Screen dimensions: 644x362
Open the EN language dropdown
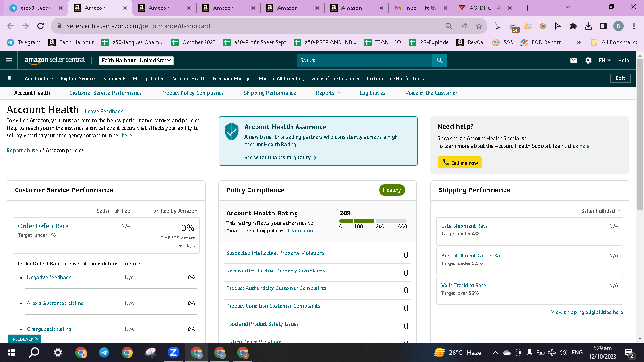pos(604,60)
